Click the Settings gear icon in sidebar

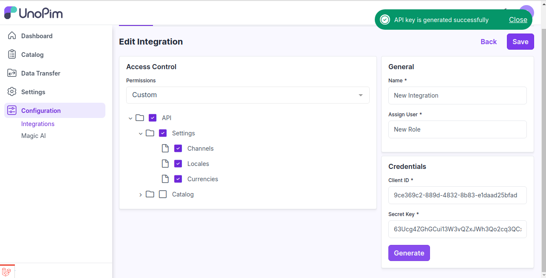click(x=12, y=92)
